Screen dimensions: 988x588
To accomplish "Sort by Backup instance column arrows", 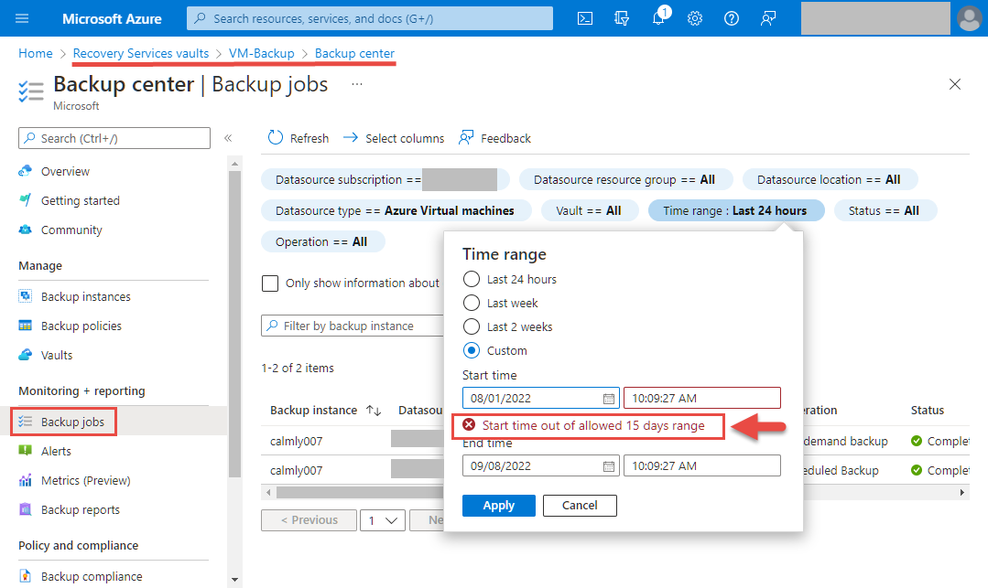I will [374, 411].
